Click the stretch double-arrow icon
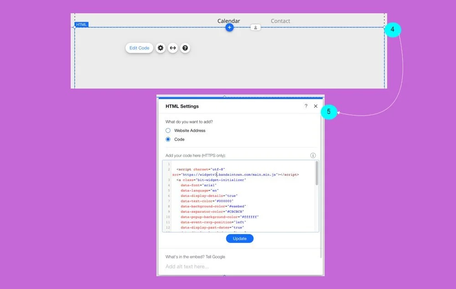Image resolution: width=456 pixels, height=289 pixels. tap(173, 48)
